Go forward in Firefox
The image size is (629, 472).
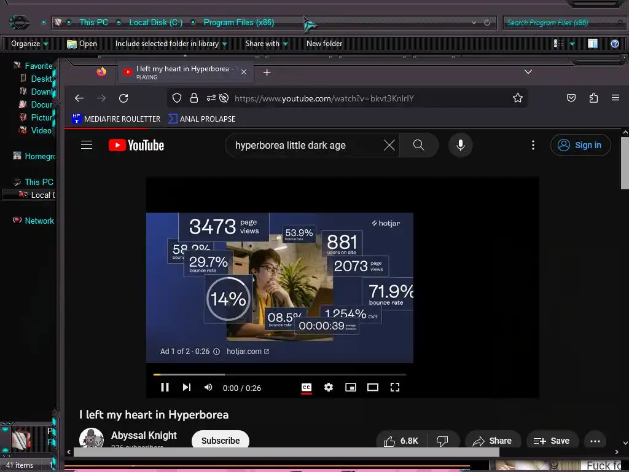(x=101, y=98)
